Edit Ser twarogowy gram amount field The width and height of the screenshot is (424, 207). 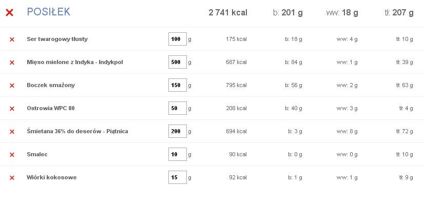178,39
